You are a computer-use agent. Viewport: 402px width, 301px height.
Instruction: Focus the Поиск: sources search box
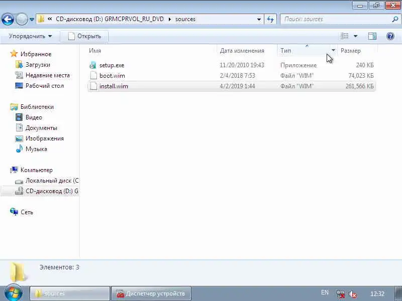coord(335,19)
